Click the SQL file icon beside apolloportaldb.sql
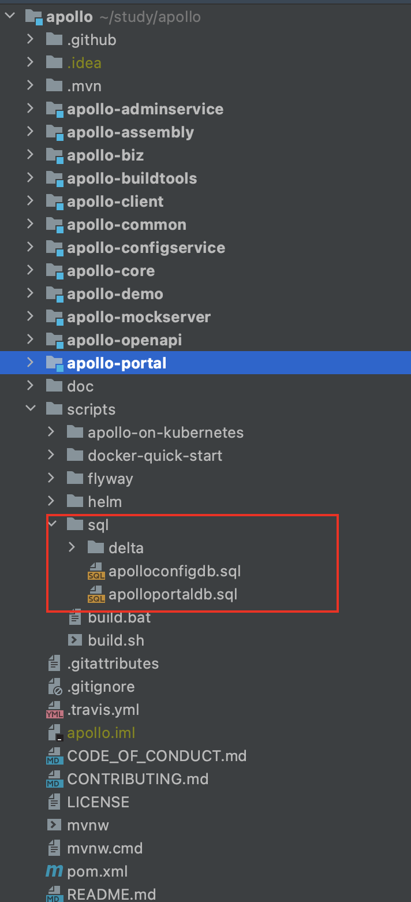Image resolution: width=411 pixels, height=902 pixels. [x=95, y=594]
